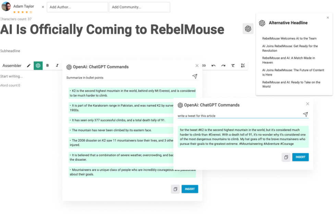Click the pencil edit icon beside Assembler

tap(29, 66)
